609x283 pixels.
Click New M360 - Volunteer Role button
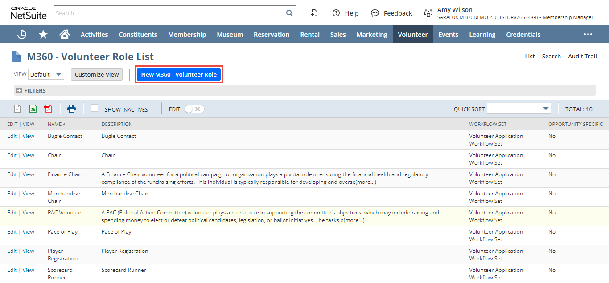[x=179, y=74]
